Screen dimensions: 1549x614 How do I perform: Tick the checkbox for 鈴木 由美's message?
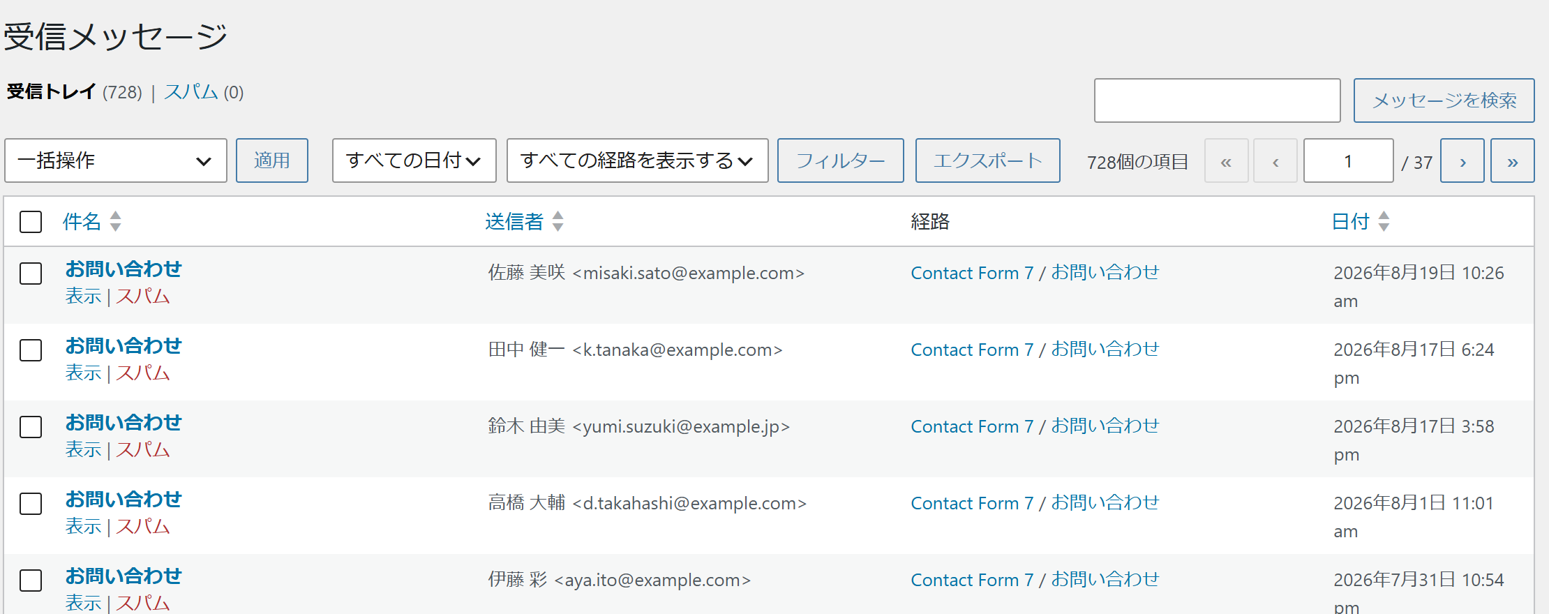point(31,427)
